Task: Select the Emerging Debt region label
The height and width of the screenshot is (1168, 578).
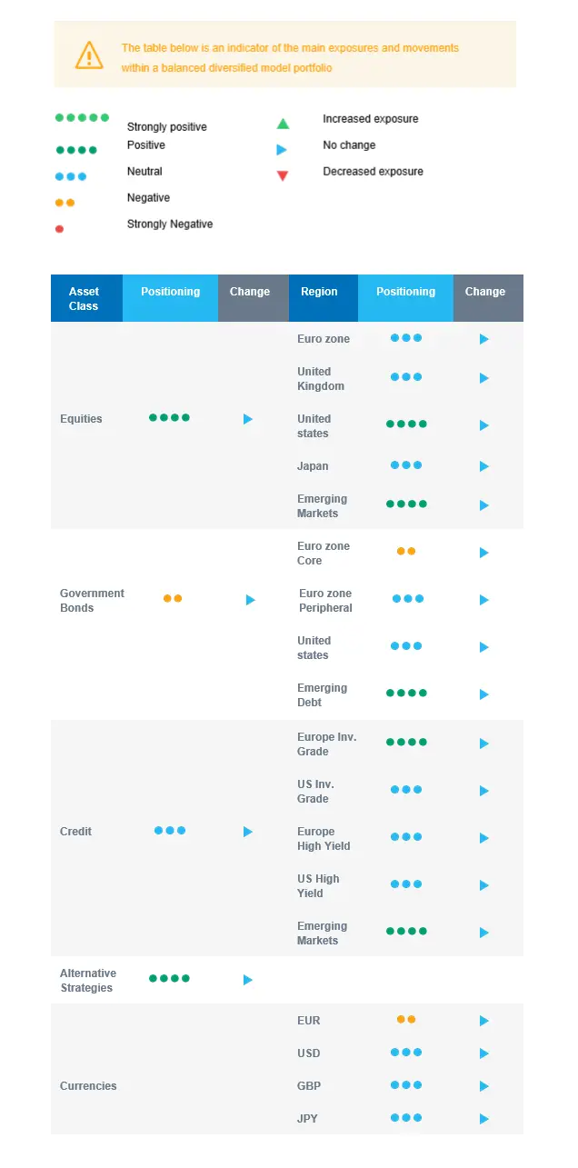Action: tap(323, 695)
